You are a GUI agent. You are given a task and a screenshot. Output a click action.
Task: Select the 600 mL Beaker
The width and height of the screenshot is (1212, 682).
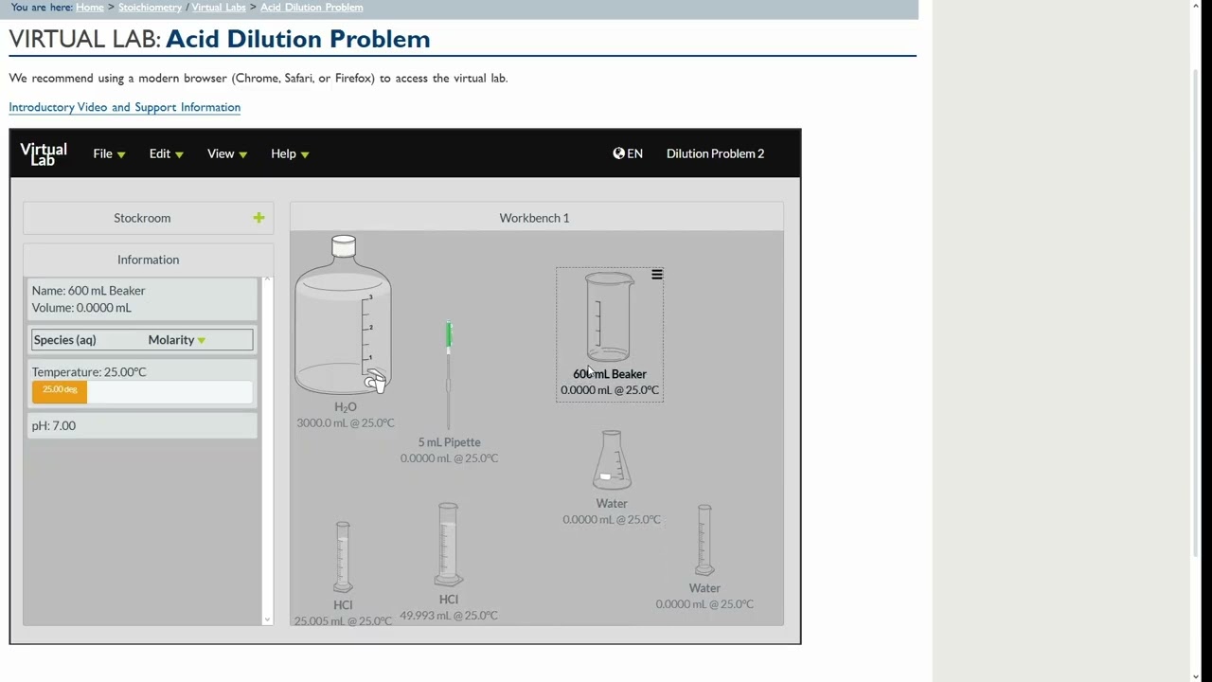point(609,317)
